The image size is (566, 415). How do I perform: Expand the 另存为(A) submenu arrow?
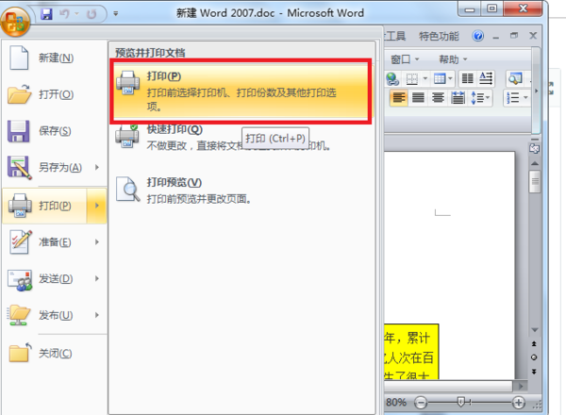coord(97,167)
